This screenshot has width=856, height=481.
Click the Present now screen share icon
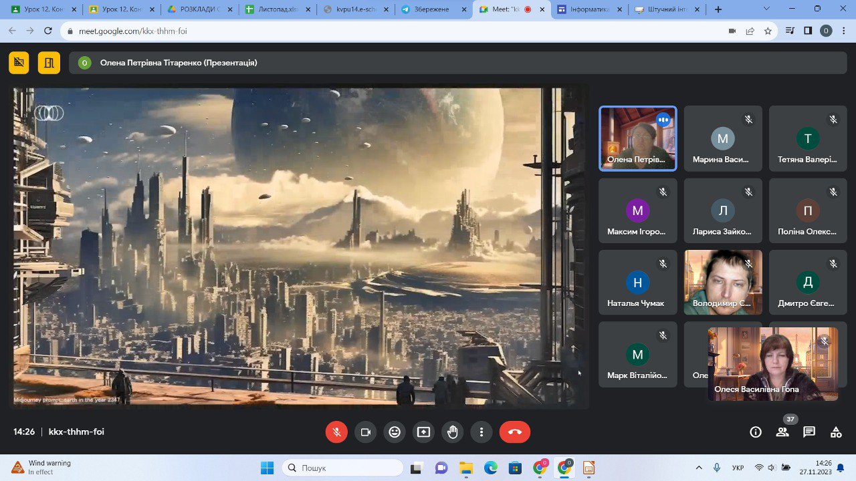423,432
